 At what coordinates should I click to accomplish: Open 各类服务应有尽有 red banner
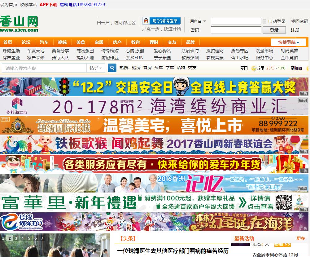pyautogui.click(x=154, y=164)
